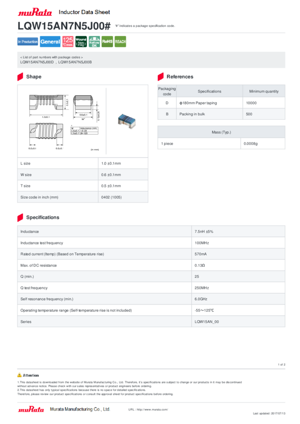Click the W size value 0.6 ±0.1mm
The height and width of the screenshot is (424, 300).
pos(111,175)
